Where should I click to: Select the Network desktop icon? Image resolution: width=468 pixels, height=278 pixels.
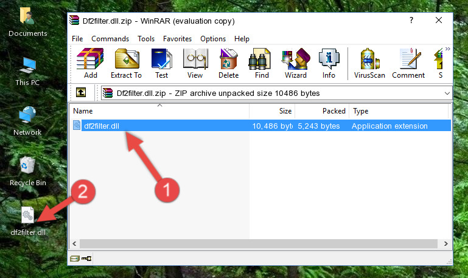tap(27, 121)
